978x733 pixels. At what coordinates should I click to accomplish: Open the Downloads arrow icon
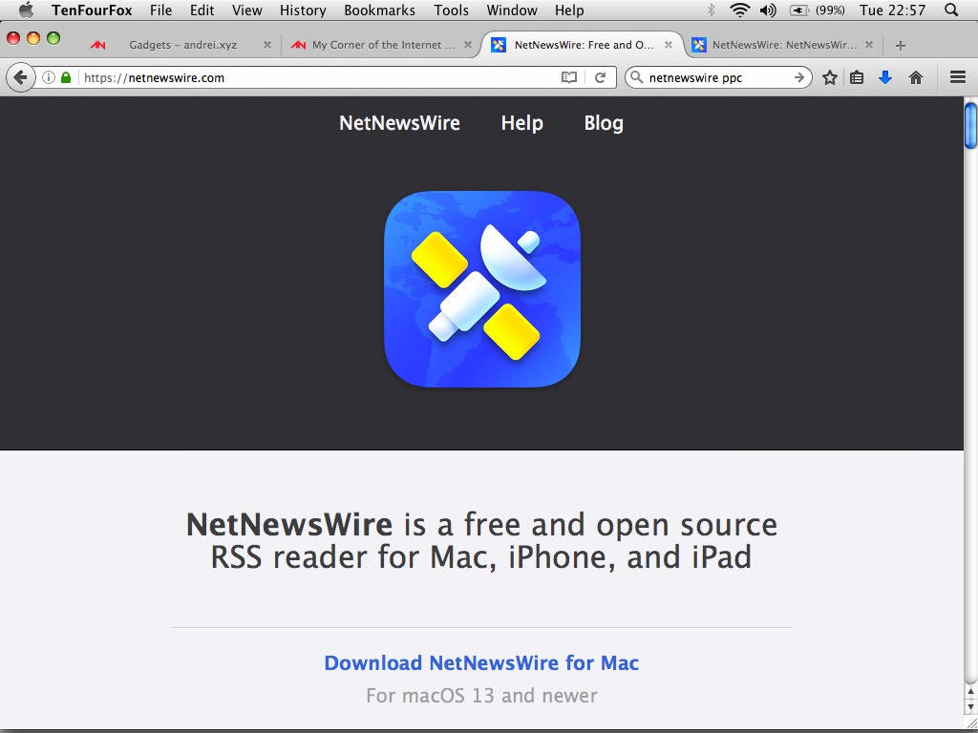[x=885, y=77]
